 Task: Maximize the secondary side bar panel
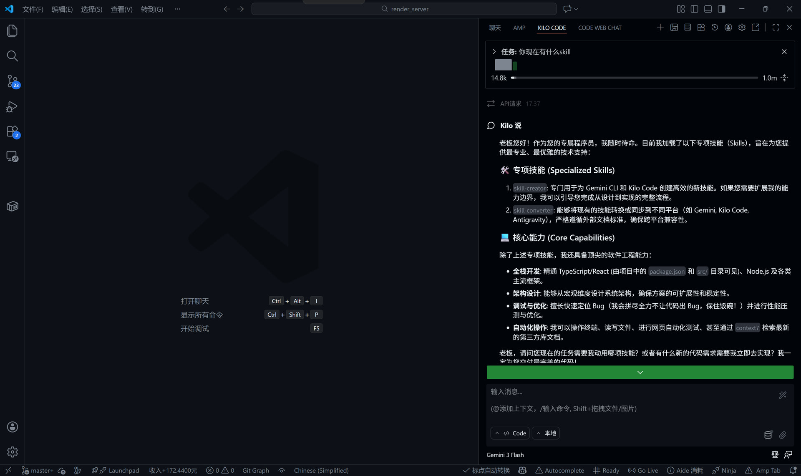coord(776,28)
